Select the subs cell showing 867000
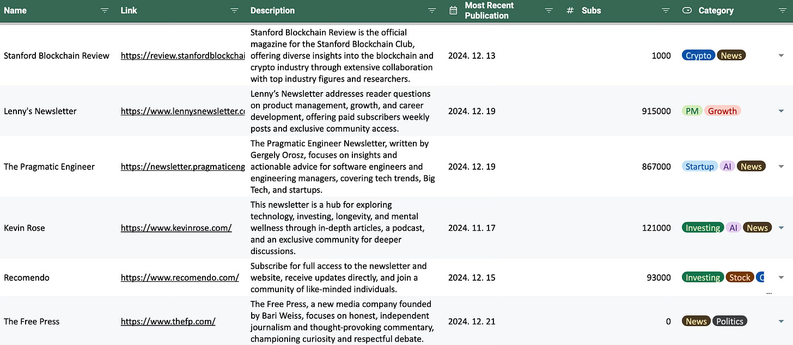Viewport: 793px width, 345px height. (656, 167)
